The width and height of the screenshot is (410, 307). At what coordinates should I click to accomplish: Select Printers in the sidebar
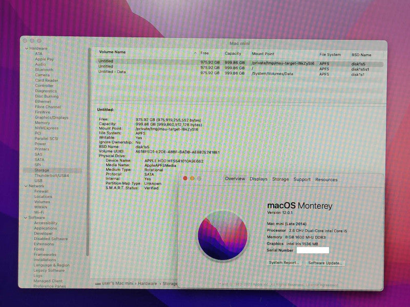pyautogui.click(x=42, y=149)
